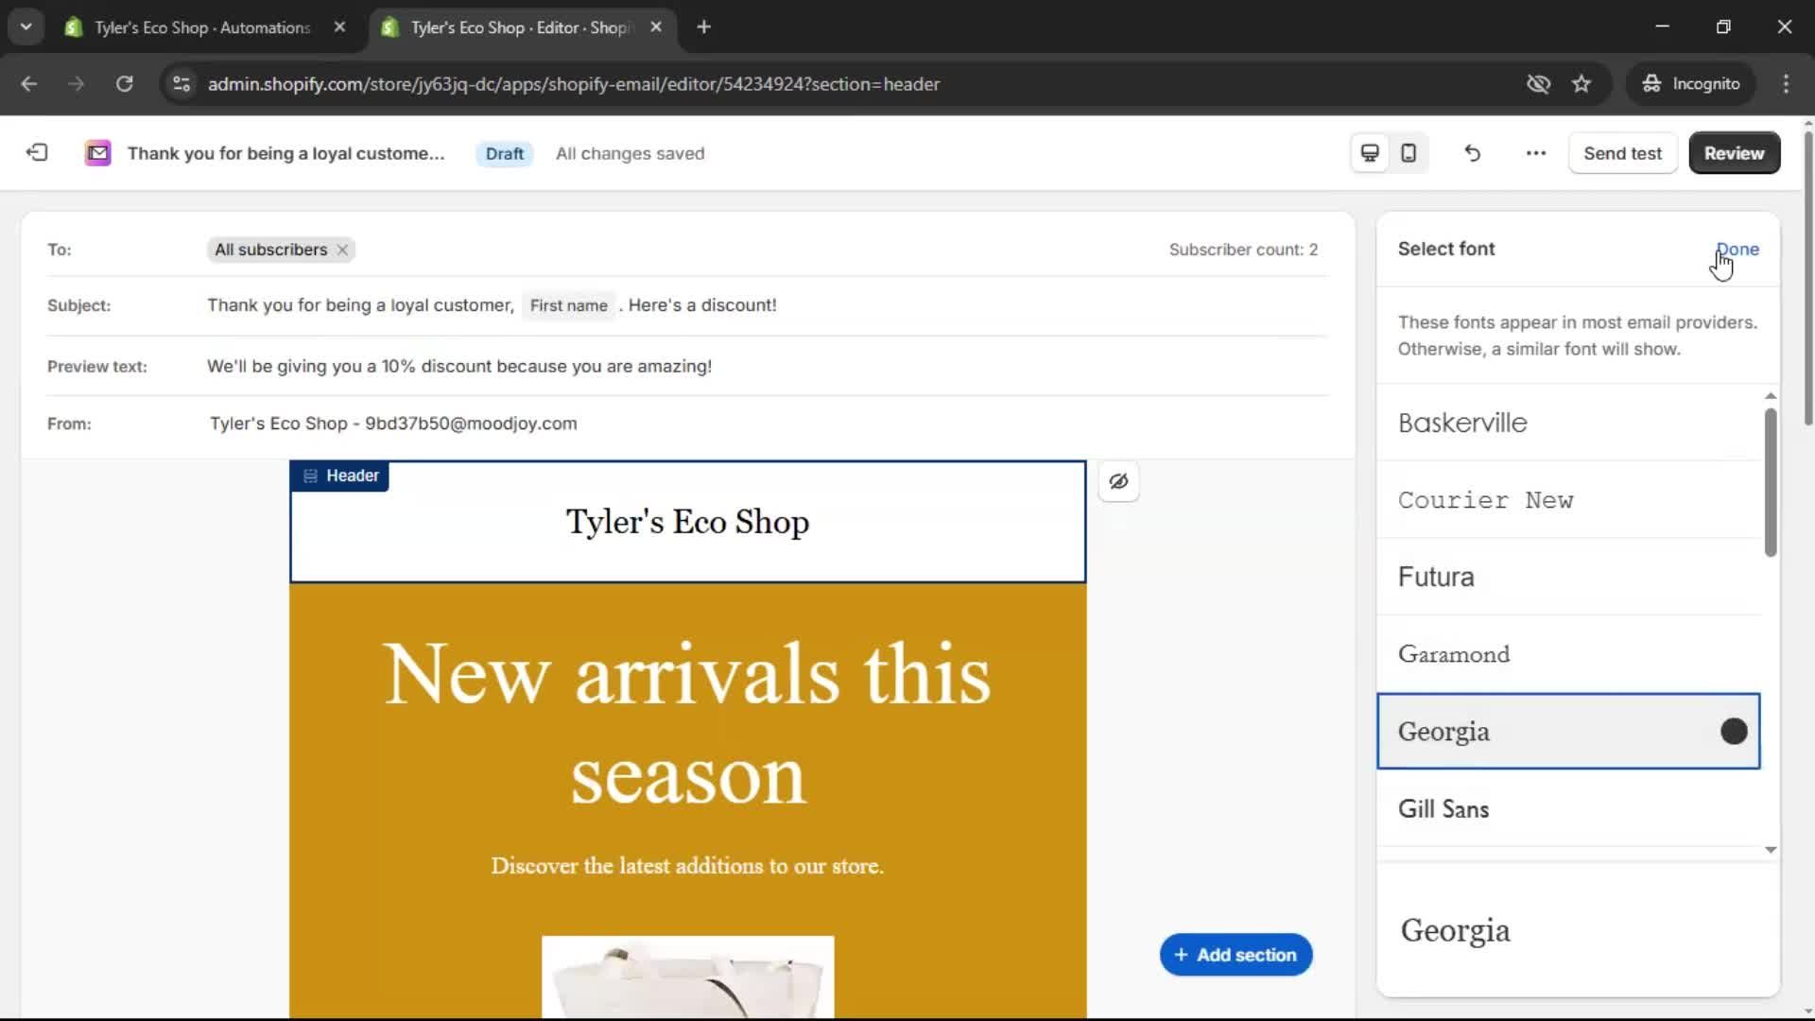View site information in the address bar

point(181,83)
